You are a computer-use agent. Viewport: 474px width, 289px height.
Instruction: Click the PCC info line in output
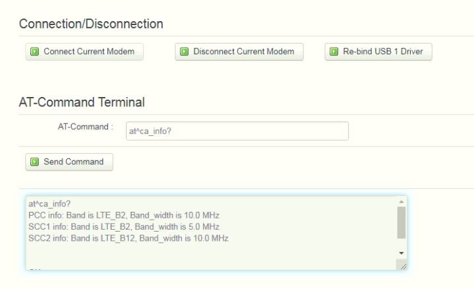124,216
